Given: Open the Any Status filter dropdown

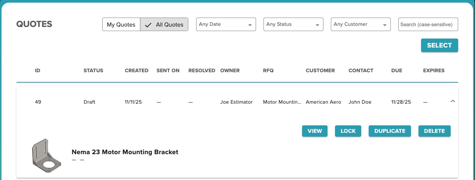Looking at the screenshot, I should click(293, 24).
